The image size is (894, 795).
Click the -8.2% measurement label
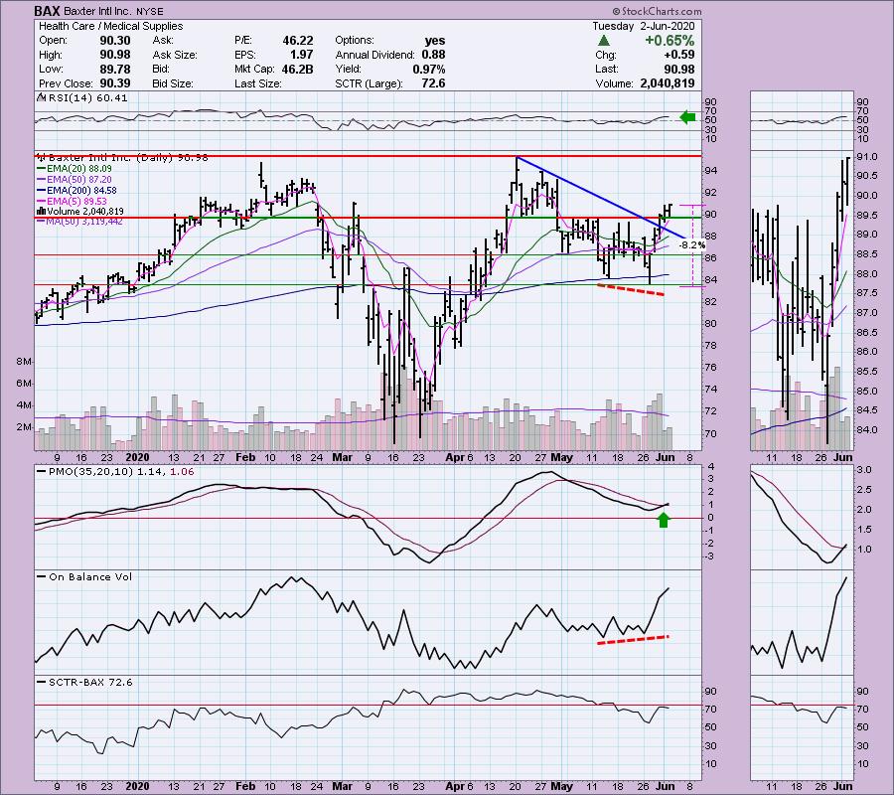pos(692,245)
